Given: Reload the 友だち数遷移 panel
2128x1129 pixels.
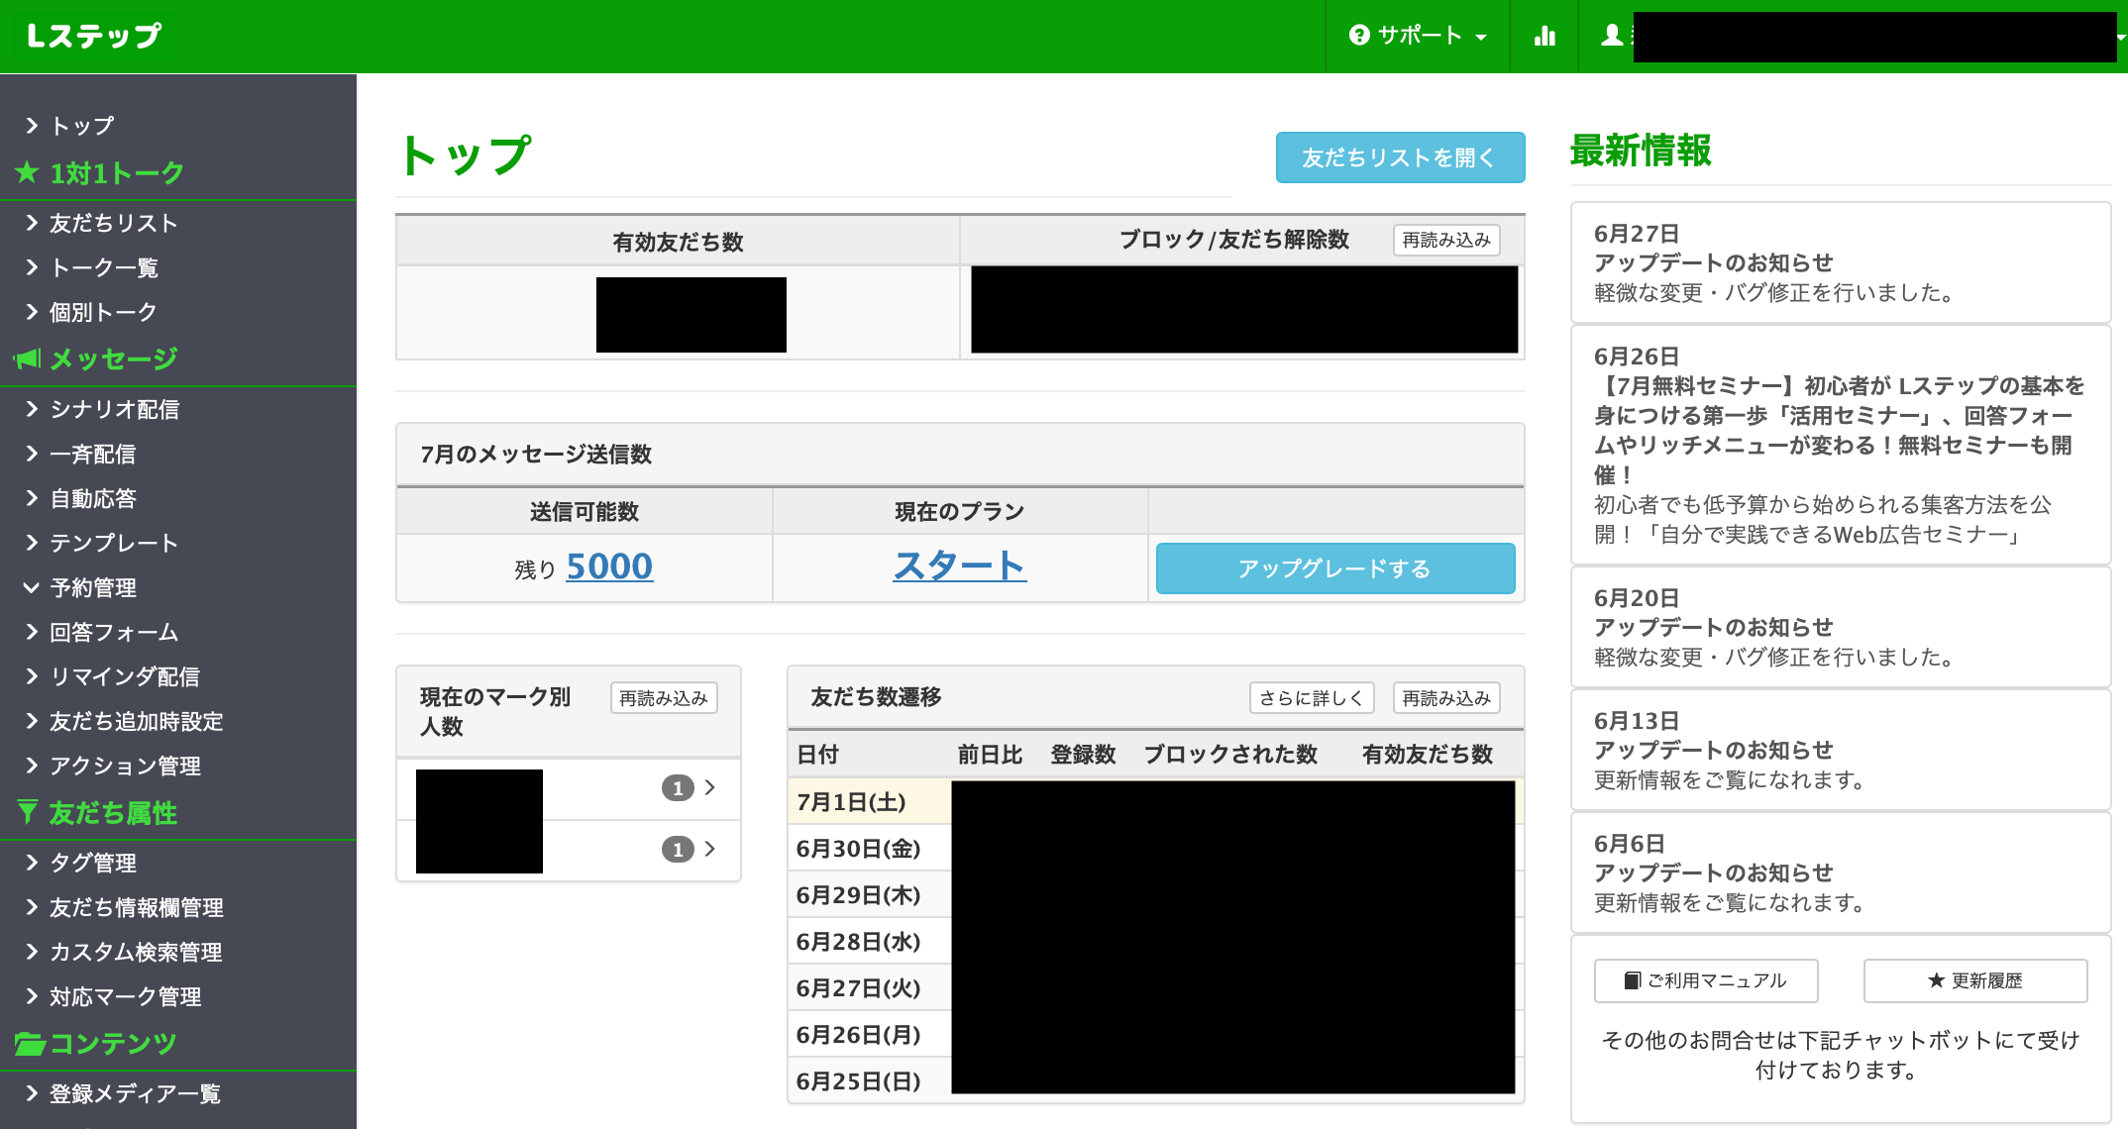Looking at the screenshot, I should click(x=1446, y=698).
